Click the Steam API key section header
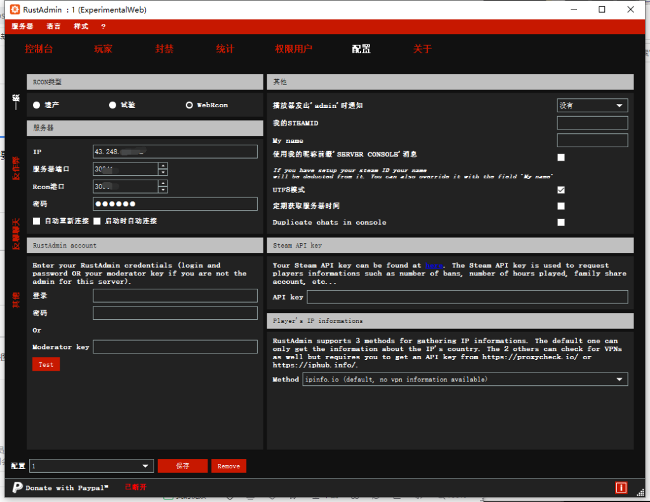 click(x=450, y=246)
